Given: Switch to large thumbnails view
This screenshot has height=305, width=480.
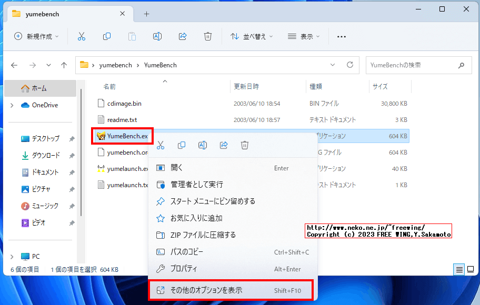Looking at the screenshot, I should pos(470,269).
